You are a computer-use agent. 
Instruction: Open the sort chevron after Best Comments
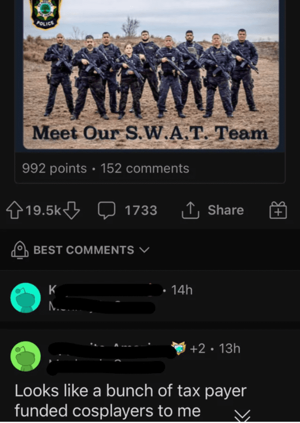click(144, 250)
